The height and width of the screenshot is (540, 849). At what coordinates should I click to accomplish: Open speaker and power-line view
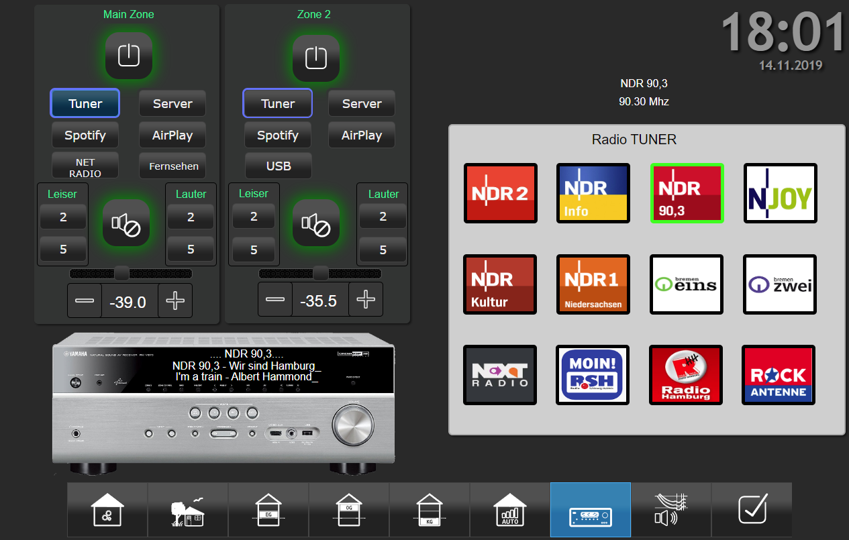point(671,510)
